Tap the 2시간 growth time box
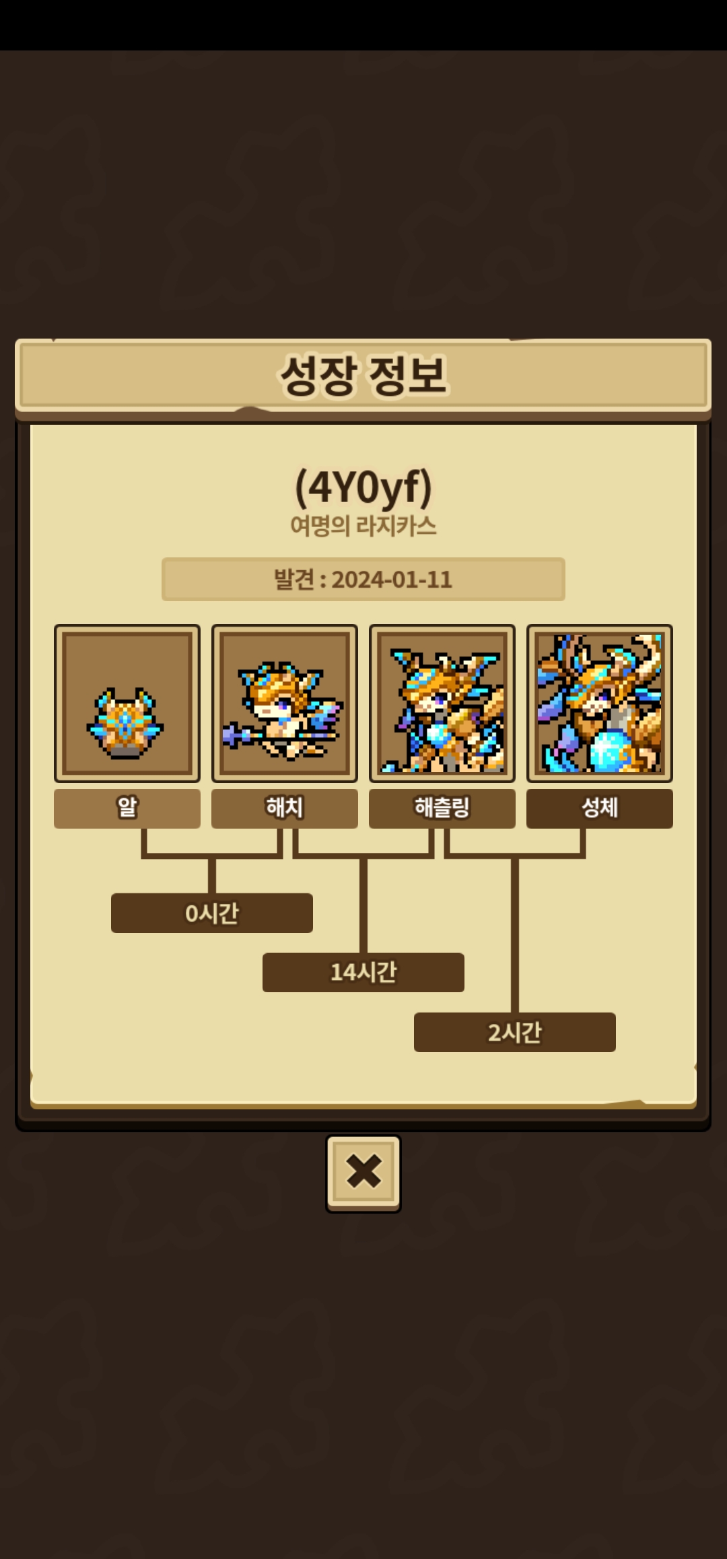This screenshot has height=1559, width=727. point(515,1032)
